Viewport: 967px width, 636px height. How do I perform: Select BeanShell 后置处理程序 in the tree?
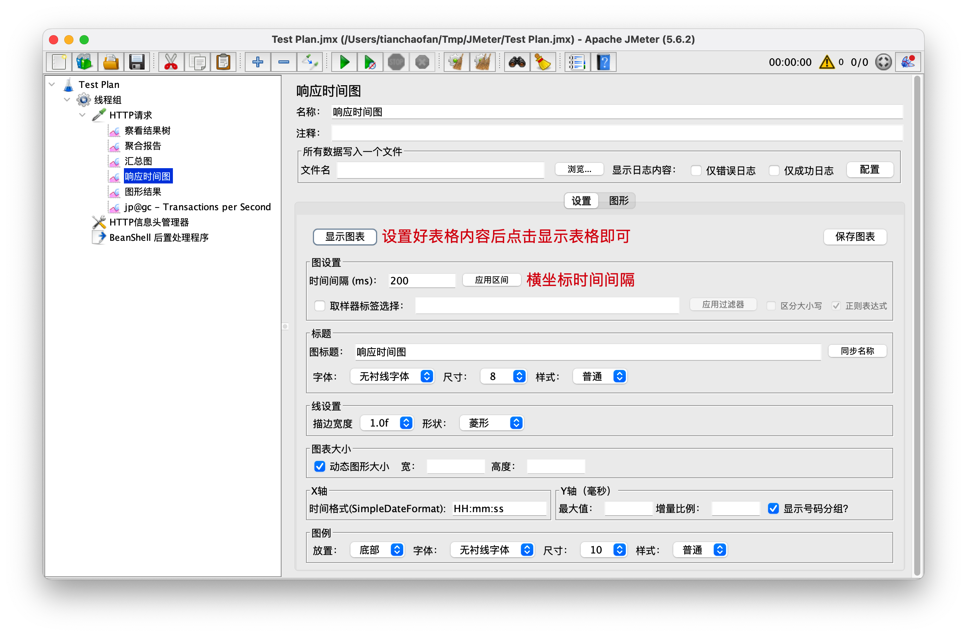point(158,237)
